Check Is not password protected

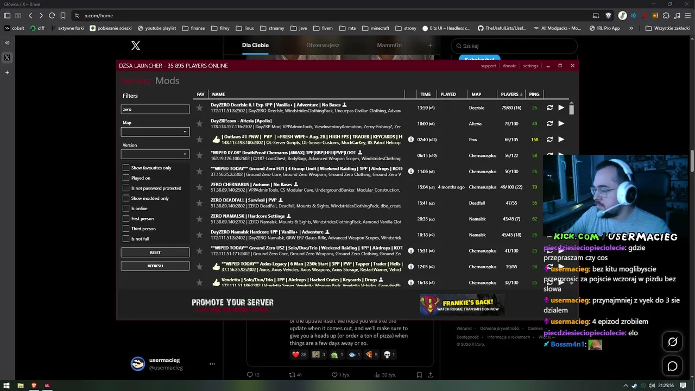(126, 188)
